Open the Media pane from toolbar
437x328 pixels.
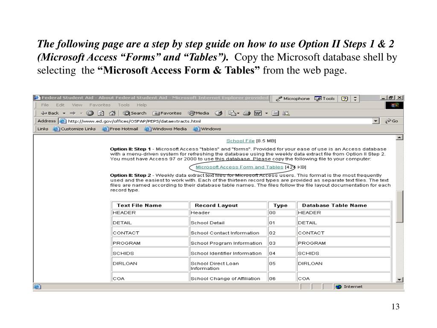198,113
